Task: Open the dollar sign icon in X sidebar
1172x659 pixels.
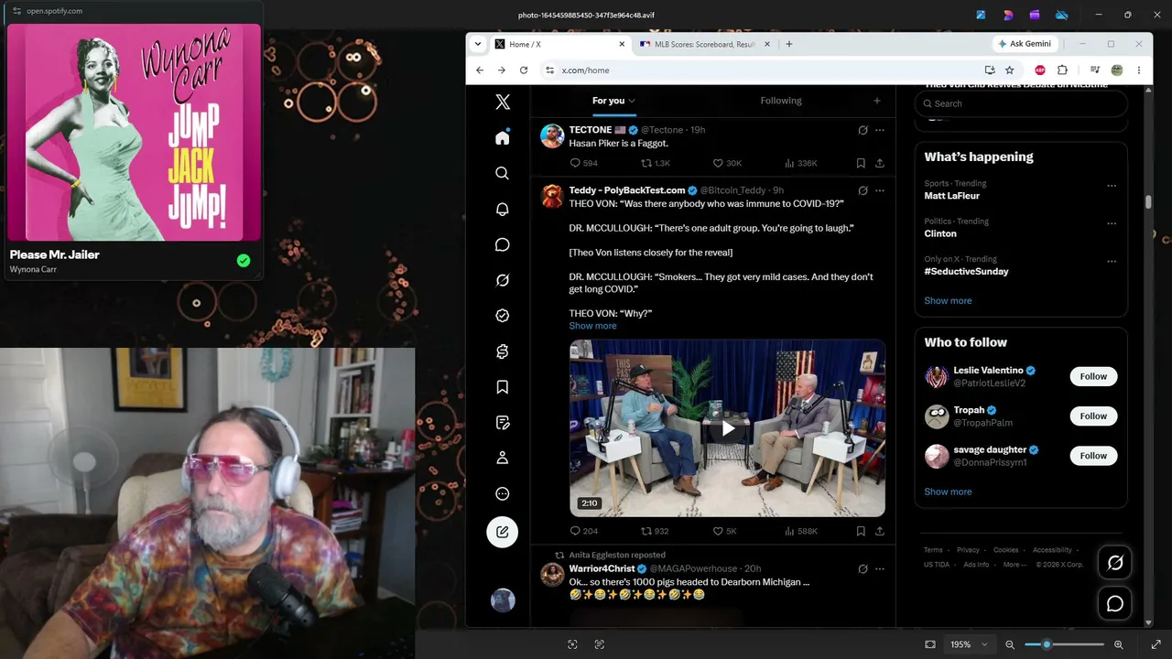Action: tap(502, 351)
